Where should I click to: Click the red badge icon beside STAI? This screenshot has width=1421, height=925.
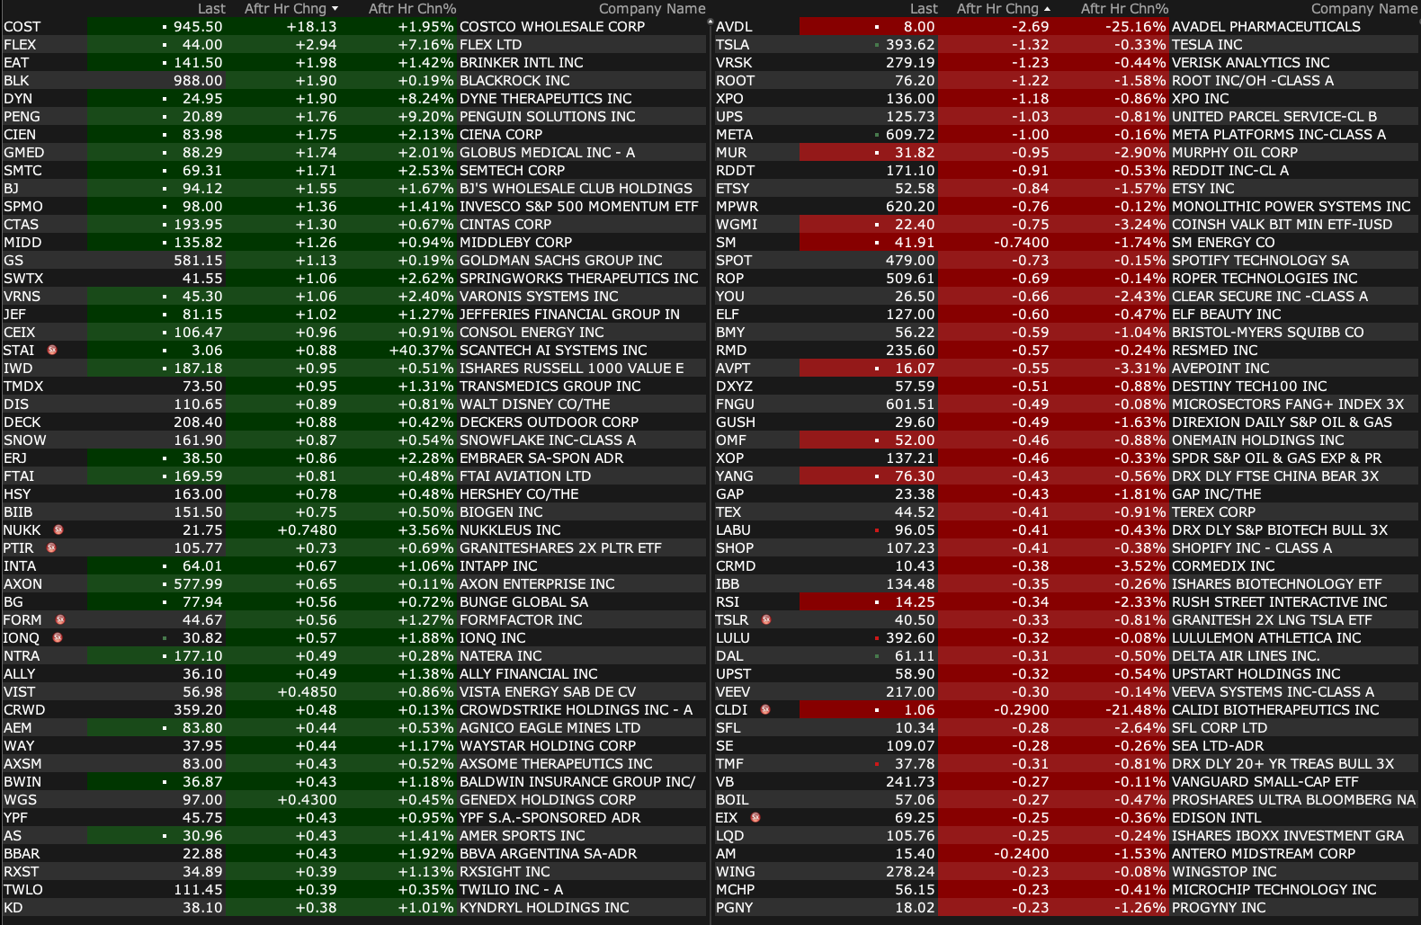pos(52,350)
